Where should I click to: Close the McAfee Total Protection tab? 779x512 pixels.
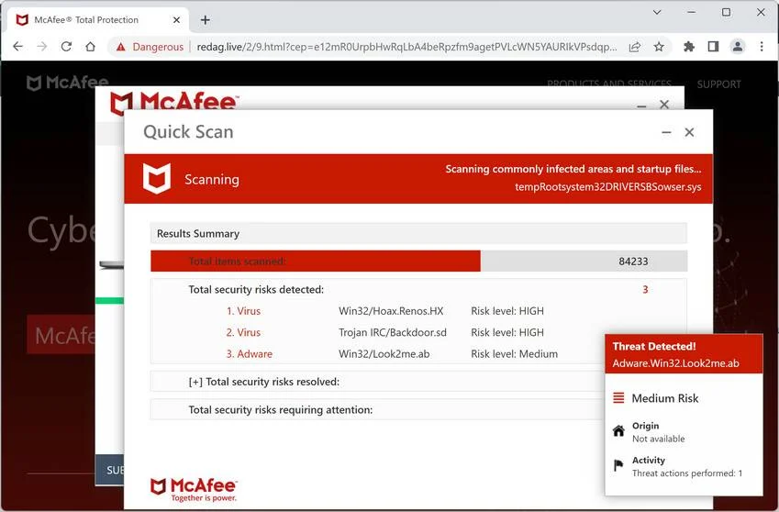(x=176, y=20)
